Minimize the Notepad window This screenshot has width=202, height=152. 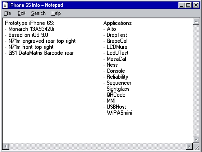(x=181, y=5)
